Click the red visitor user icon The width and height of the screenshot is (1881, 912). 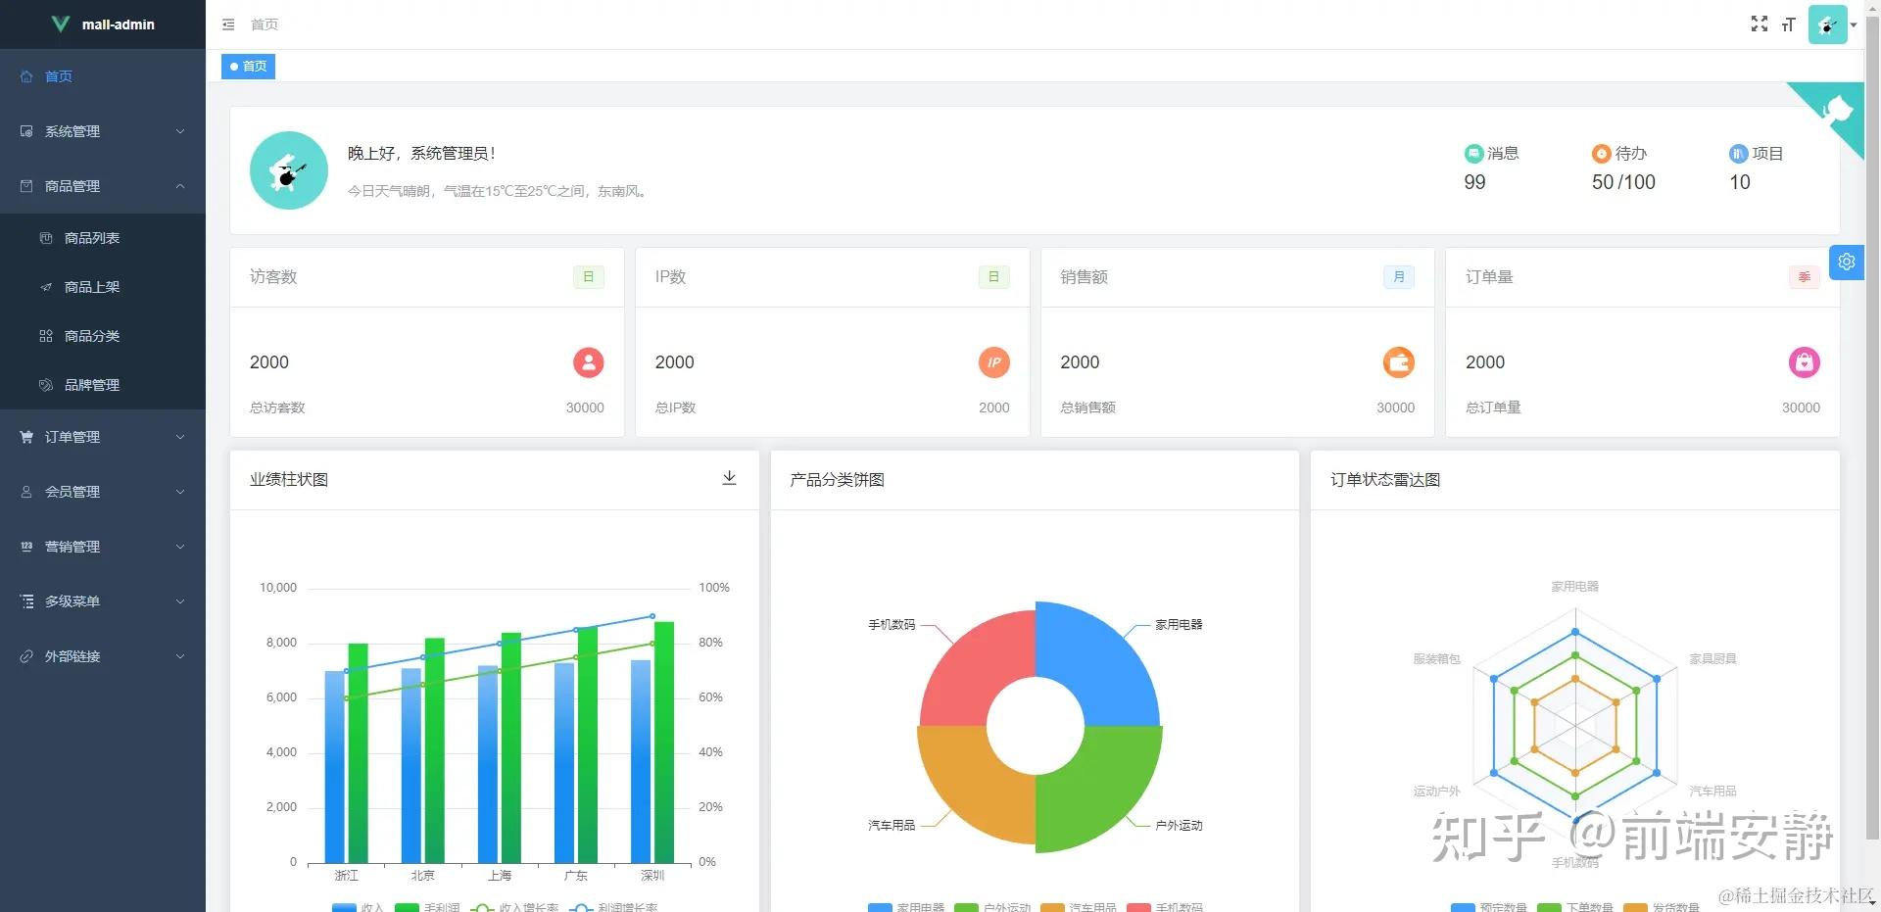pos(589,362)
